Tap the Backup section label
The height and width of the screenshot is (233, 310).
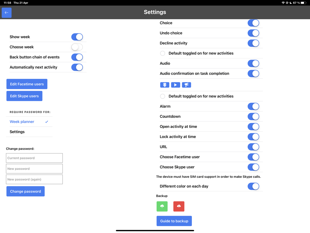(162, 196)
